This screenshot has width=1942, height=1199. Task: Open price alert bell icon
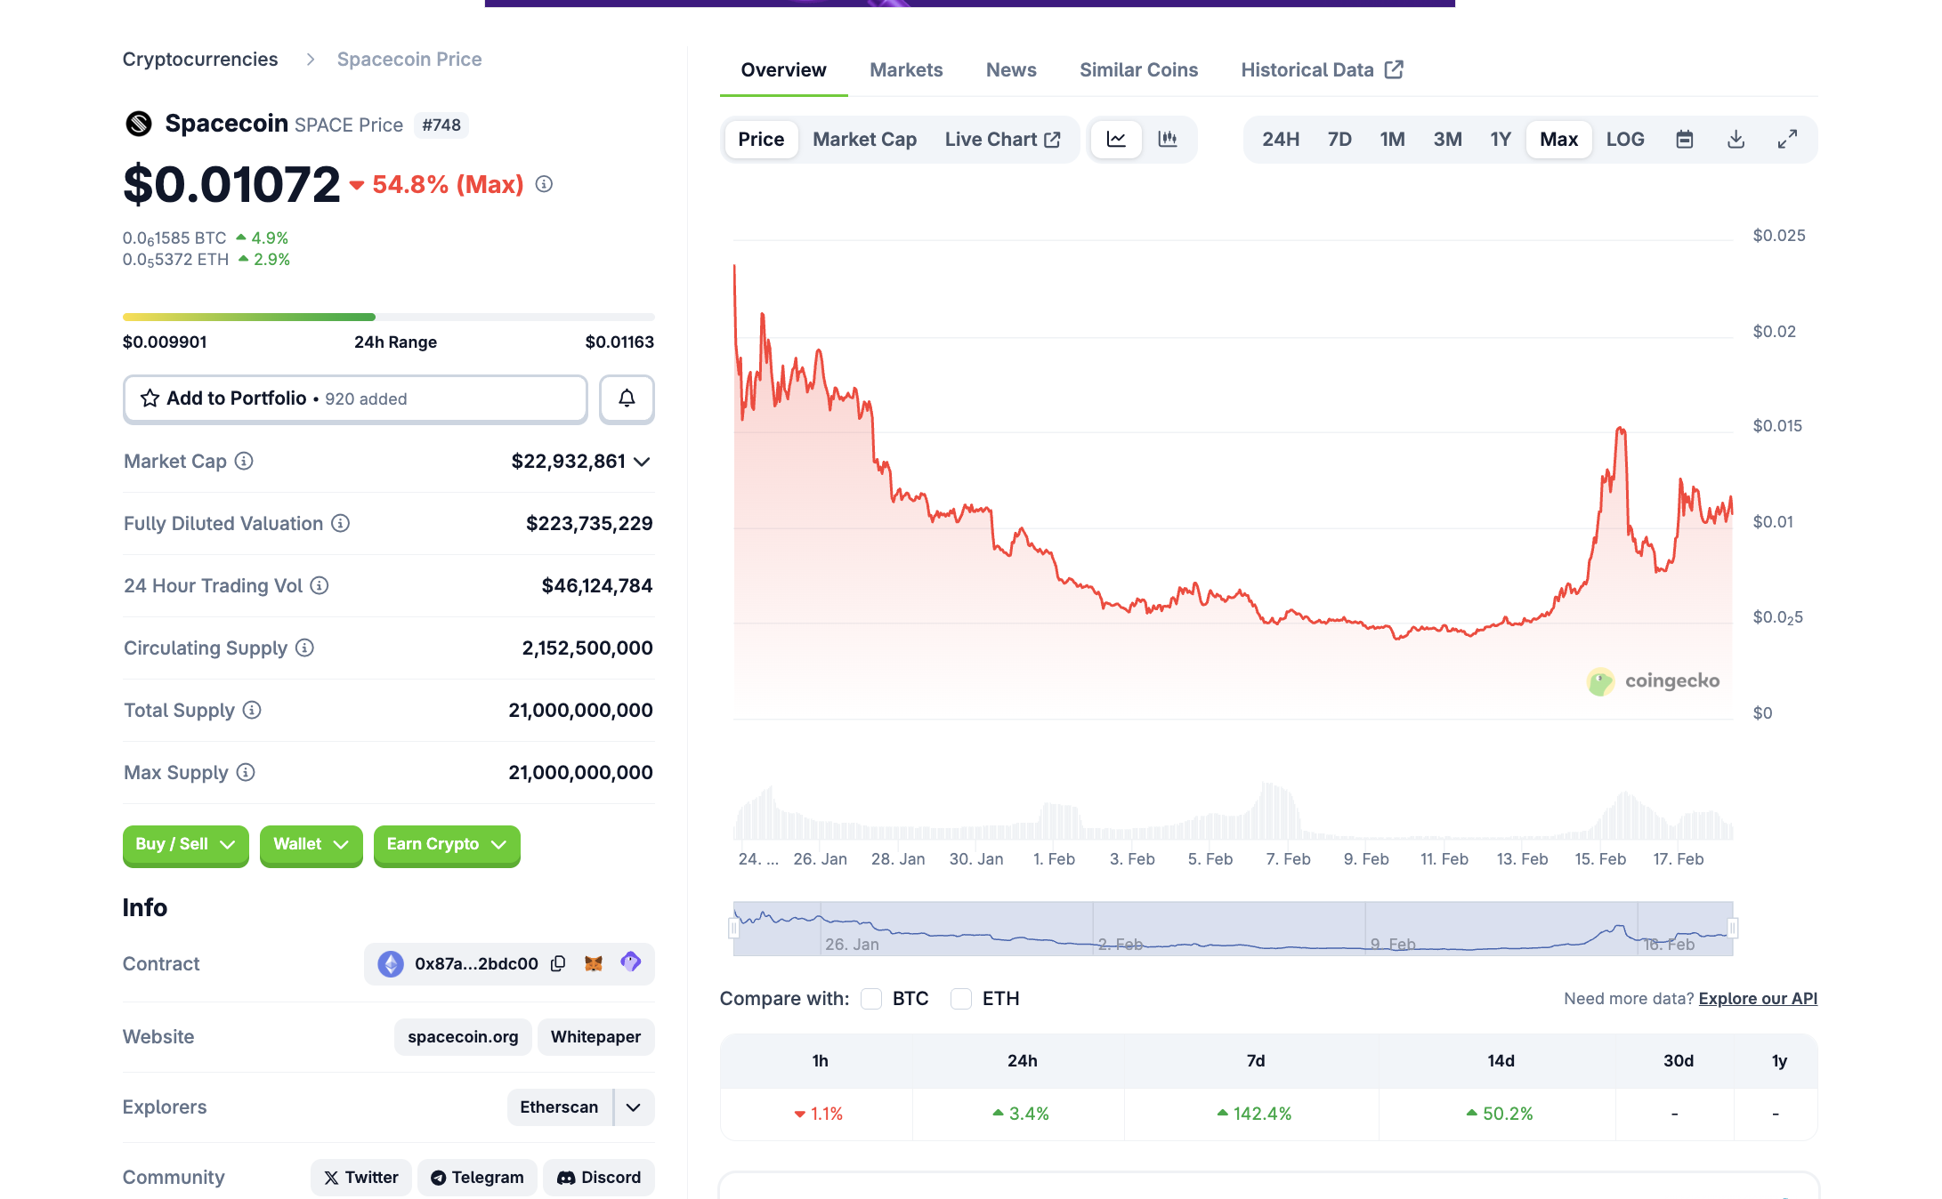(x=627, y=399)
